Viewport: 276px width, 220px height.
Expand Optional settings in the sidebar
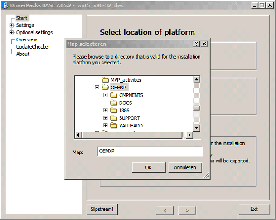pyautogui.click(x=11, y=33)
